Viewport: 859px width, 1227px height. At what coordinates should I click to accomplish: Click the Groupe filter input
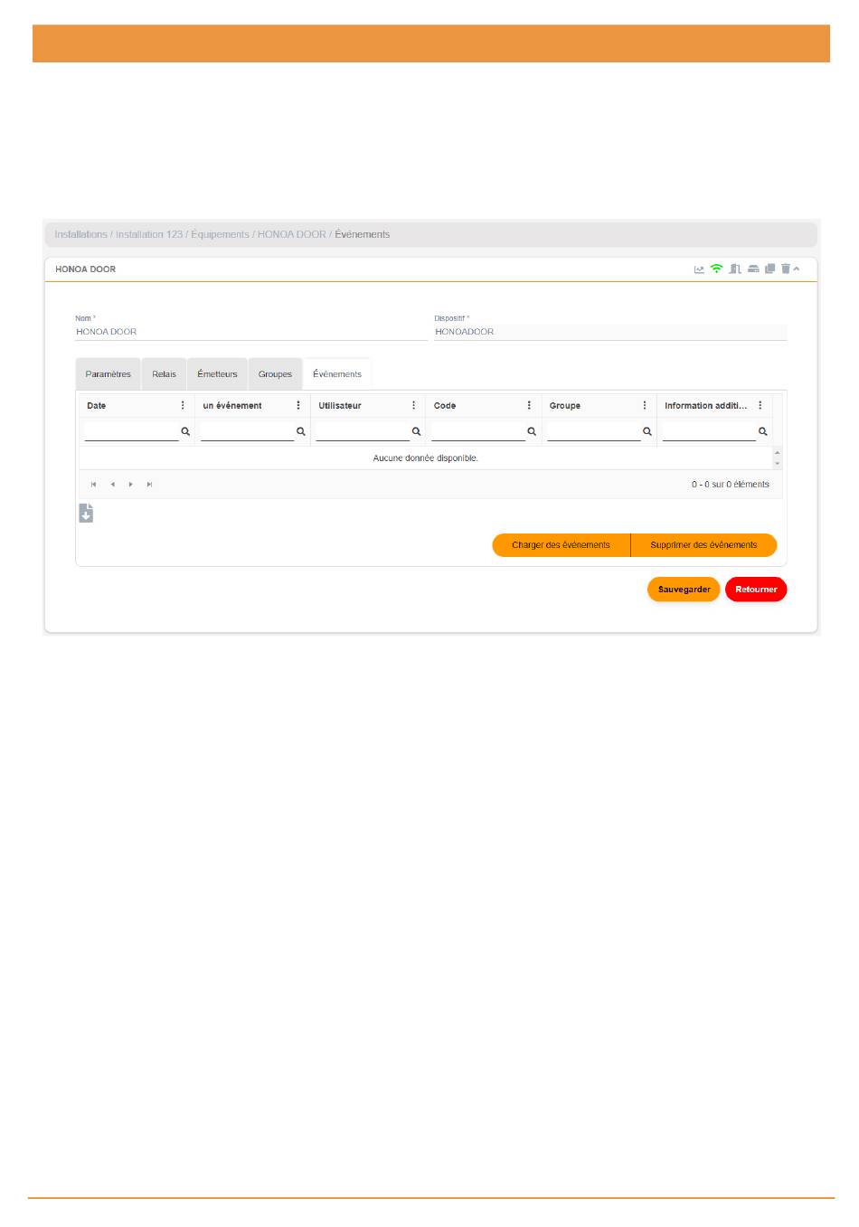(594, 432)
